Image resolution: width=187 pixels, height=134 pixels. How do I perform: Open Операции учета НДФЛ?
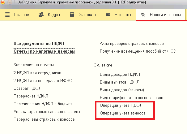121,105
